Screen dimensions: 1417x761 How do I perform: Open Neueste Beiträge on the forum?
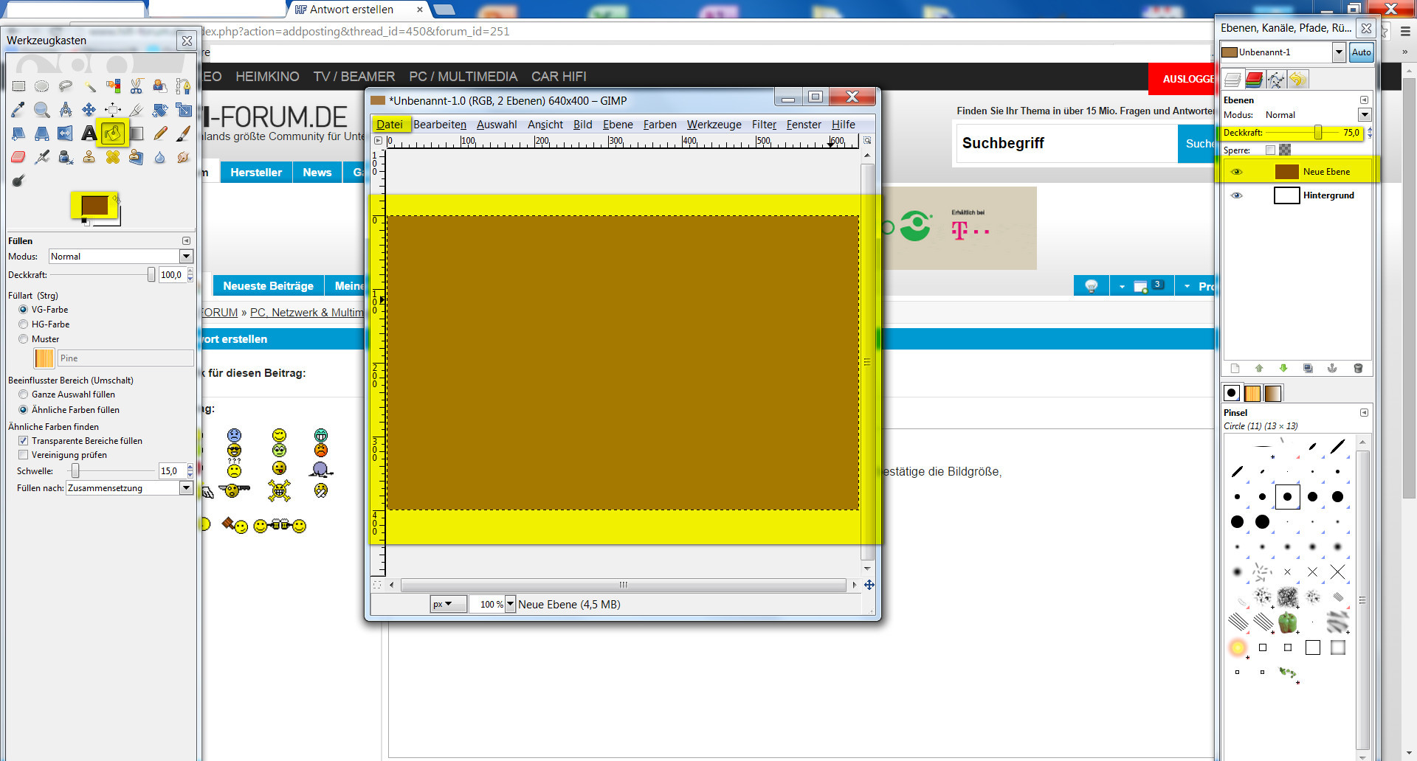coord(269,286)
